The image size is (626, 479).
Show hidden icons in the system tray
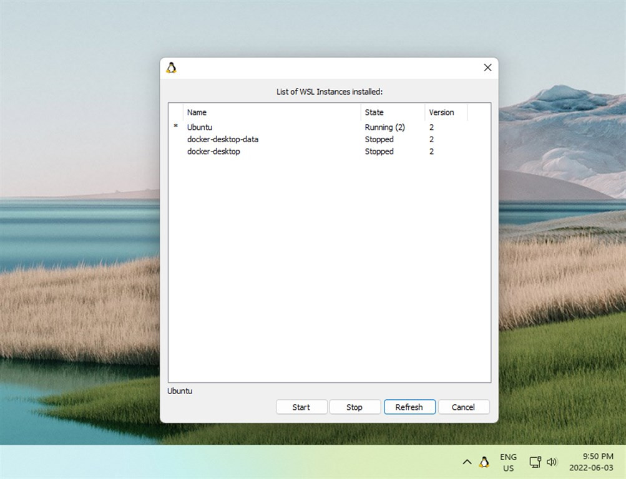pyautogui.click(x=467, y=462)
